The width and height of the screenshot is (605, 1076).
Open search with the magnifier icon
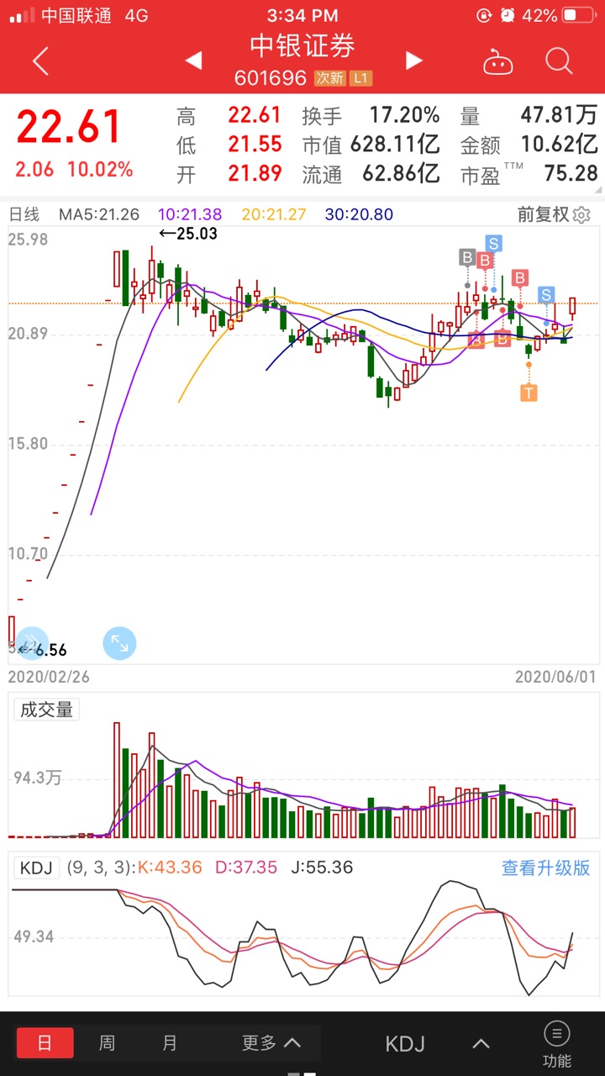click(559, 61)
